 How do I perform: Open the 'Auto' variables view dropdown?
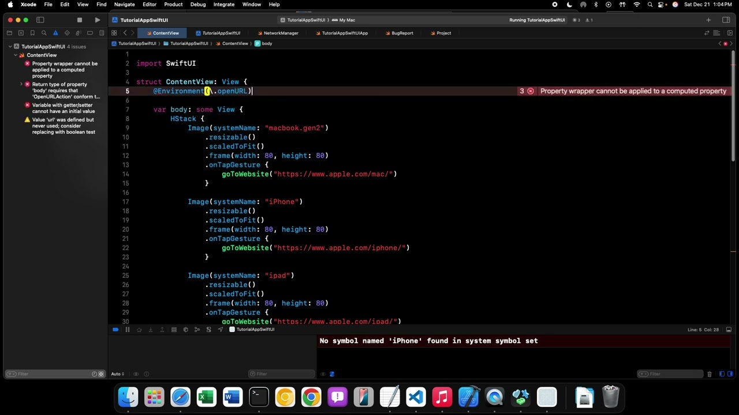118,374
